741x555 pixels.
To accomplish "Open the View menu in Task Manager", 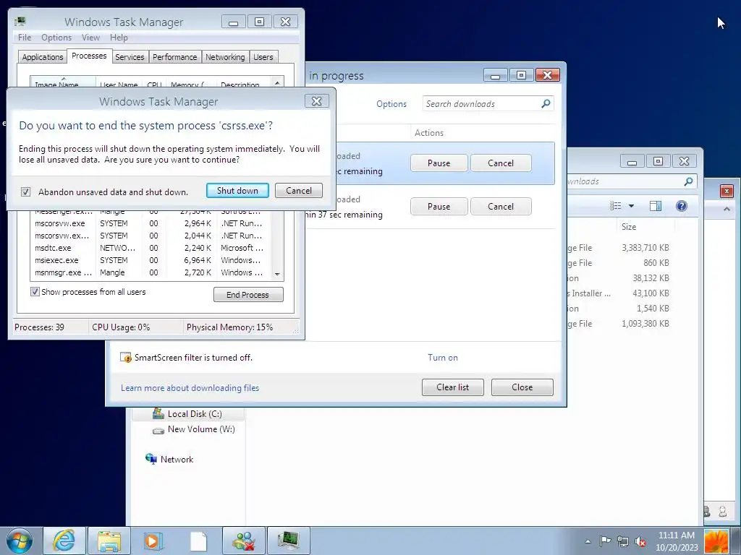I will [x=90, y=38].
